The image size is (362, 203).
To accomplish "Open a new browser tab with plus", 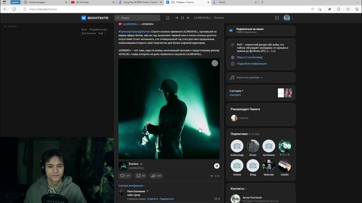I will click(x=262, y=2).
